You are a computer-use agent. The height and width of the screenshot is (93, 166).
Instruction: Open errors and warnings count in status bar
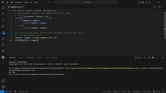click(x=9, y=91)
